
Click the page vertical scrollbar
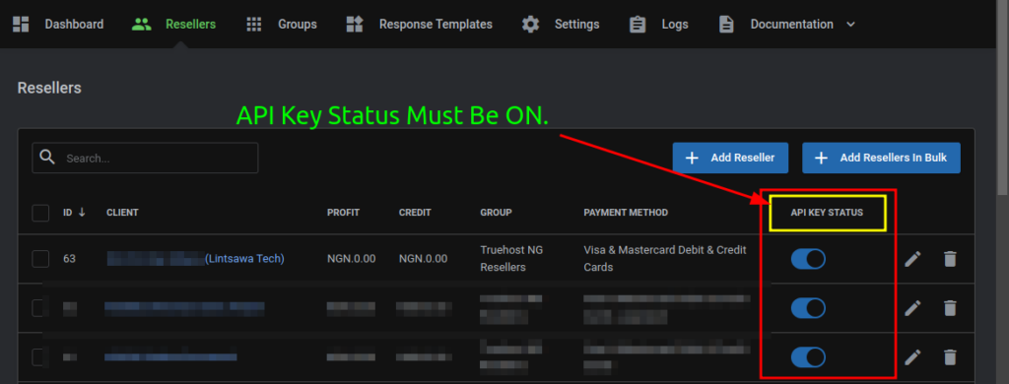coord(1002,96)
